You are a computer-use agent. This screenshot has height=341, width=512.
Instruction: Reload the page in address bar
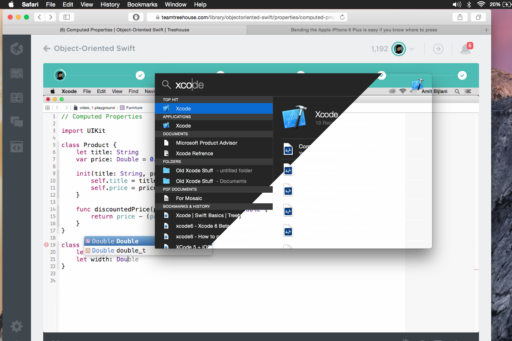342,17
